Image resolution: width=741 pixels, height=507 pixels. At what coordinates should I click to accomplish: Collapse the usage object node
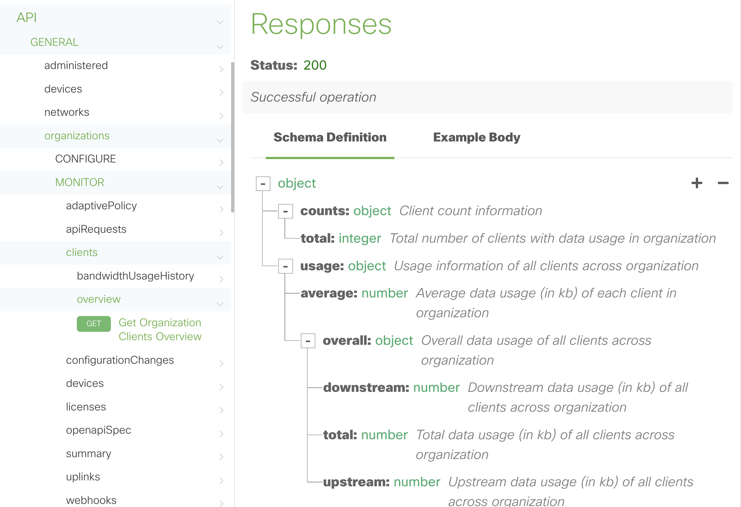coord(285,266)
